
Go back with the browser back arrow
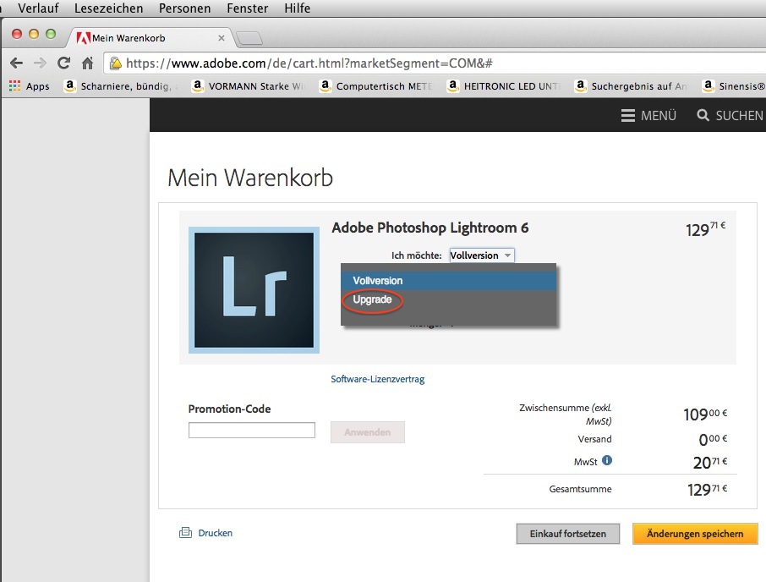(17, 63)
